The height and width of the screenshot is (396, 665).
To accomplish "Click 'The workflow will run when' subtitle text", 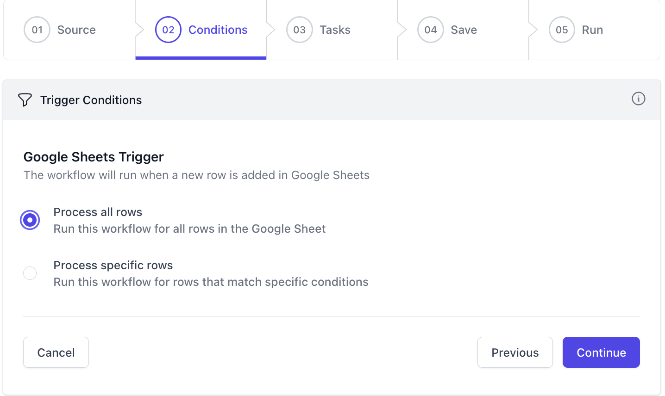I will (197, 175).
